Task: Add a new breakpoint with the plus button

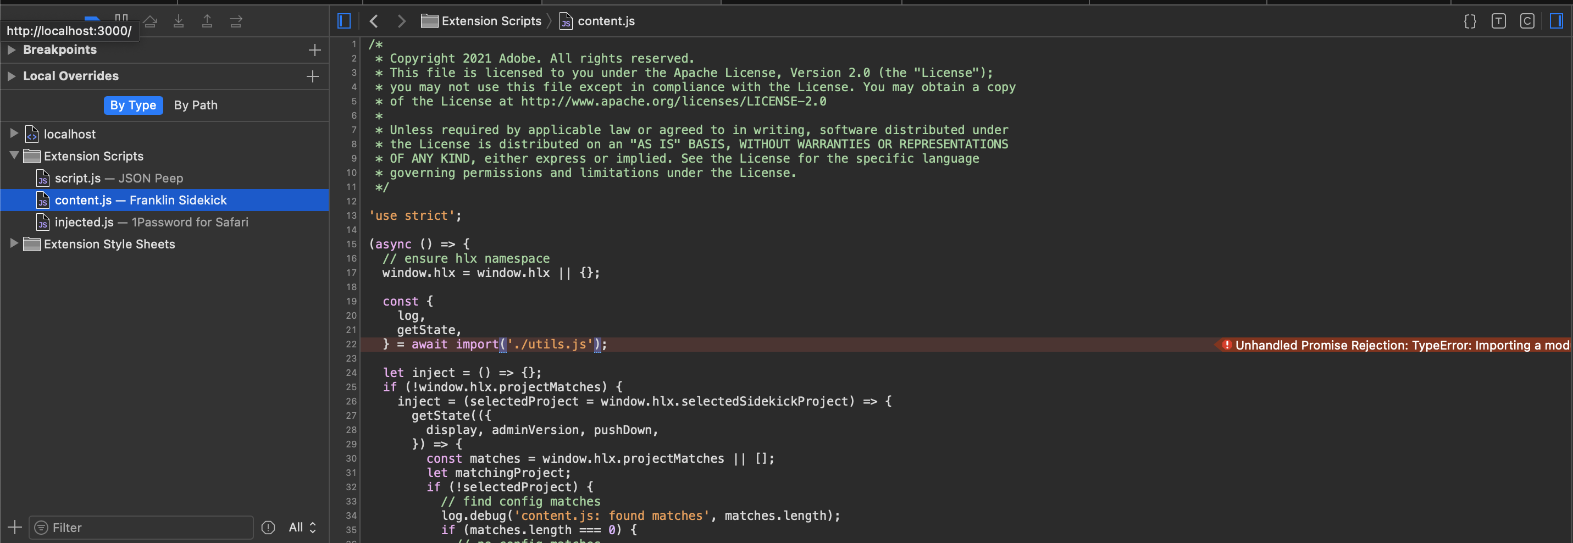Action: [x=314, y=49]
